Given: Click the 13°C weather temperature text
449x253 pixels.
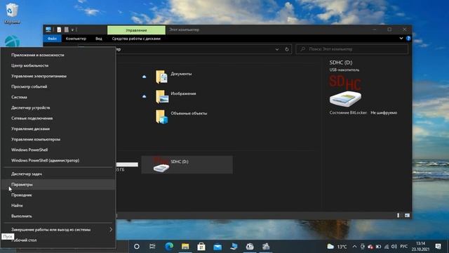Looking at the screenshot, I should click(342, 247).
